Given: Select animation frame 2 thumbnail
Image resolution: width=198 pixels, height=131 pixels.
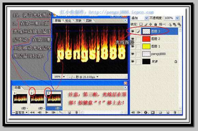Looking at the screenshot, I should coord(37,99).
